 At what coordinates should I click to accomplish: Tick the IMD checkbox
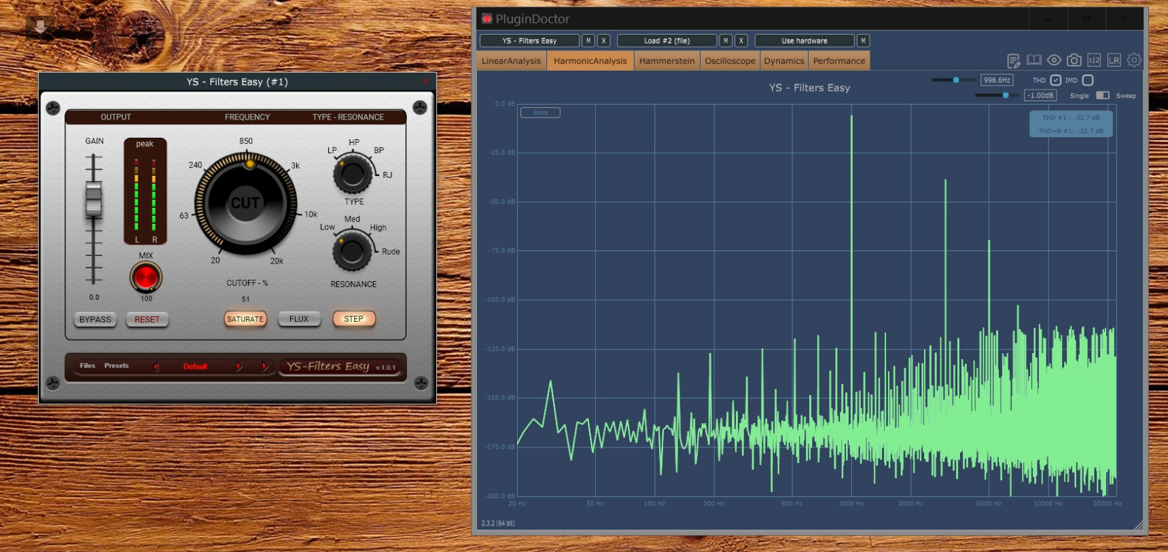point(1087,80)
